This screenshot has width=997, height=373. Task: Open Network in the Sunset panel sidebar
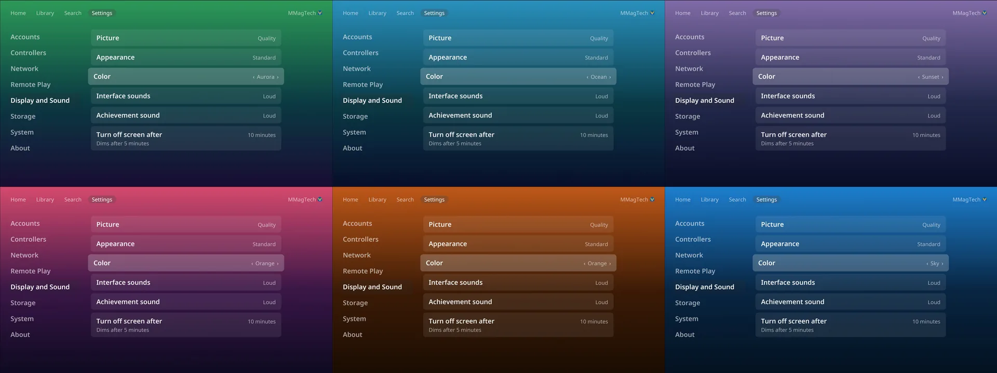[689, 68]
